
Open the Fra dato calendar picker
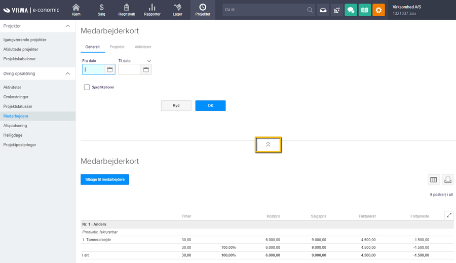click(110, 69)
